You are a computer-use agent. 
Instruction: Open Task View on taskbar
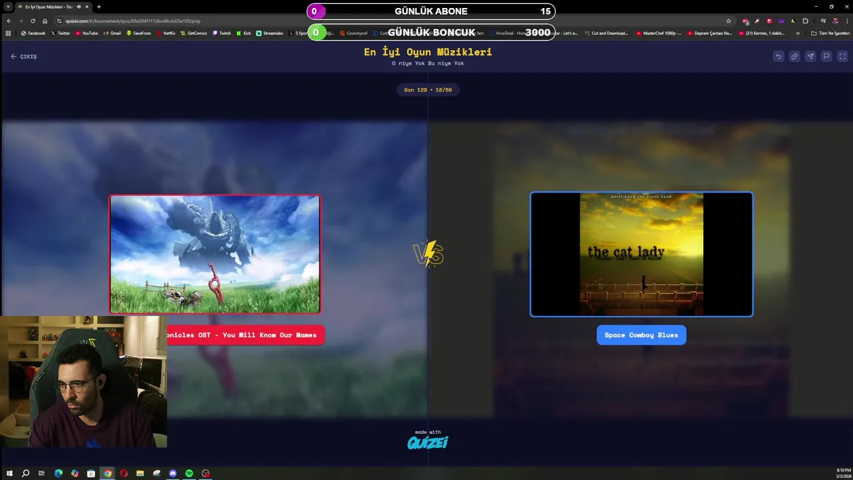click(41, 473)
